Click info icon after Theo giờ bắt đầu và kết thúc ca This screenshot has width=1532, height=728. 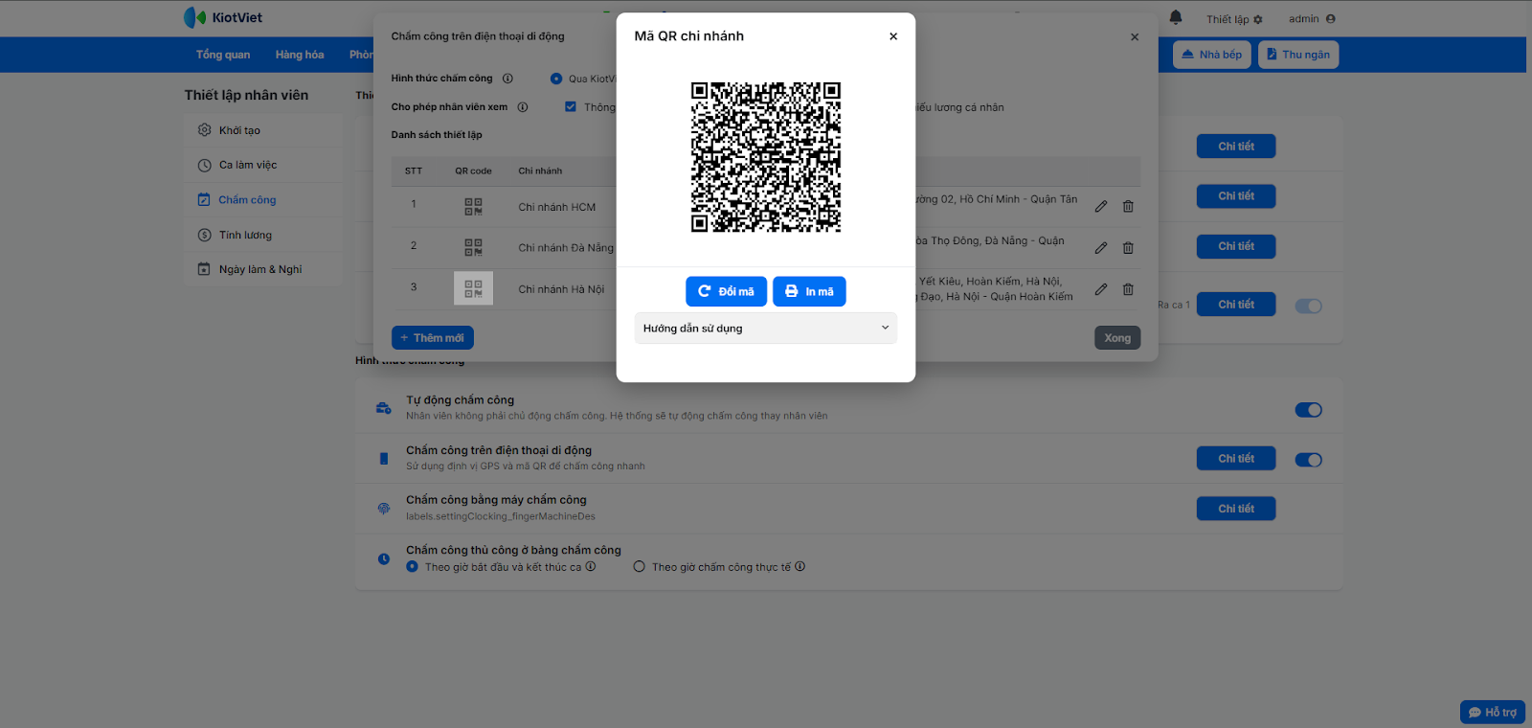coord(591,566)
